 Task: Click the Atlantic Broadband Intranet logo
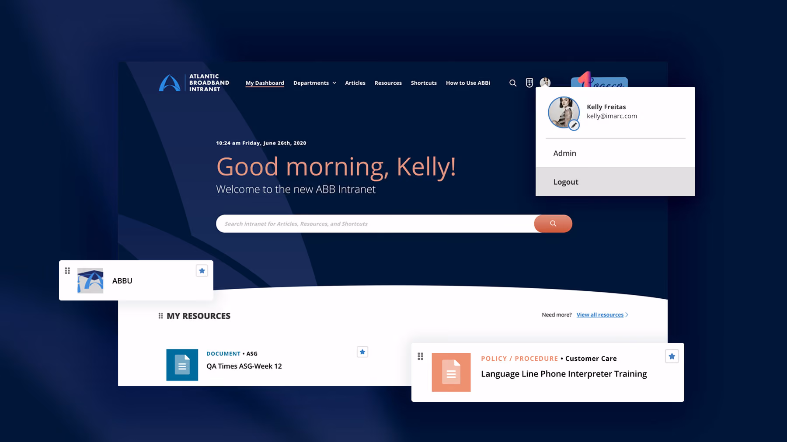194,83
